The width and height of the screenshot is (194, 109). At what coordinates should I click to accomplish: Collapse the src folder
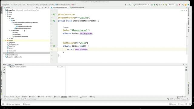click(x=6, y=16)
